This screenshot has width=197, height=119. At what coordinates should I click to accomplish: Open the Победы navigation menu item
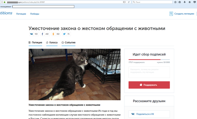tap(35, 14)
